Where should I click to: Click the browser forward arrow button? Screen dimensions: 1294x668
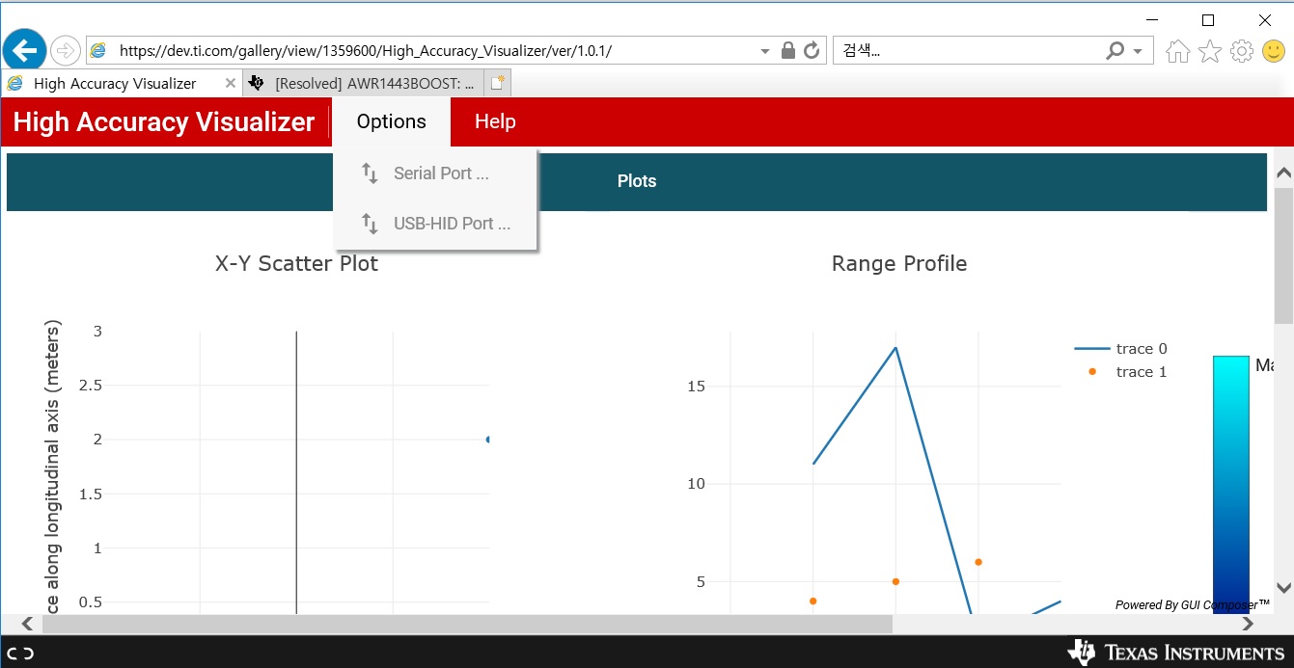(x=66, y=50)
